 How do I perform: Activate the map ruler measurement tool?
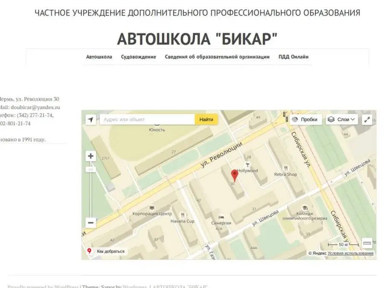[x=367, y=243]
